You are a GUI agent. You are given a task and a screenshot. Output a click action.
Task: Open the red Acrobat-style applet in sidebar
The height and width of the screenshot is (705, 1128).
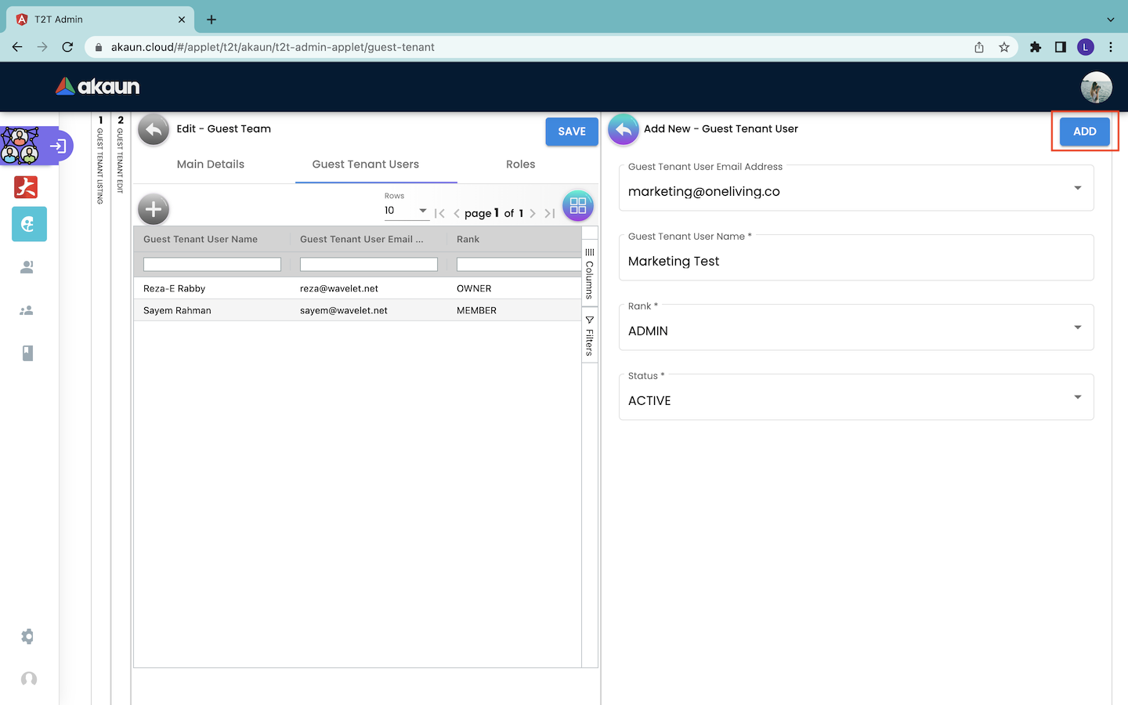click(x=27, y=187)
